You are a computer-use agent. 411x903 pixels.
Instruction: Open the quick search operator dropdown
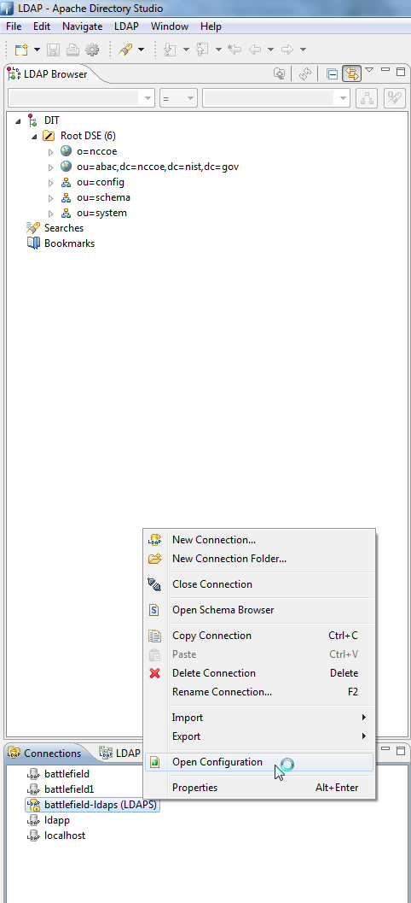tap(179, 98)
